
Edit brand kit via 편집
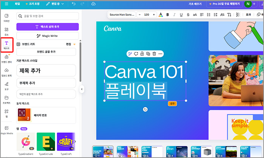(69, 44)
